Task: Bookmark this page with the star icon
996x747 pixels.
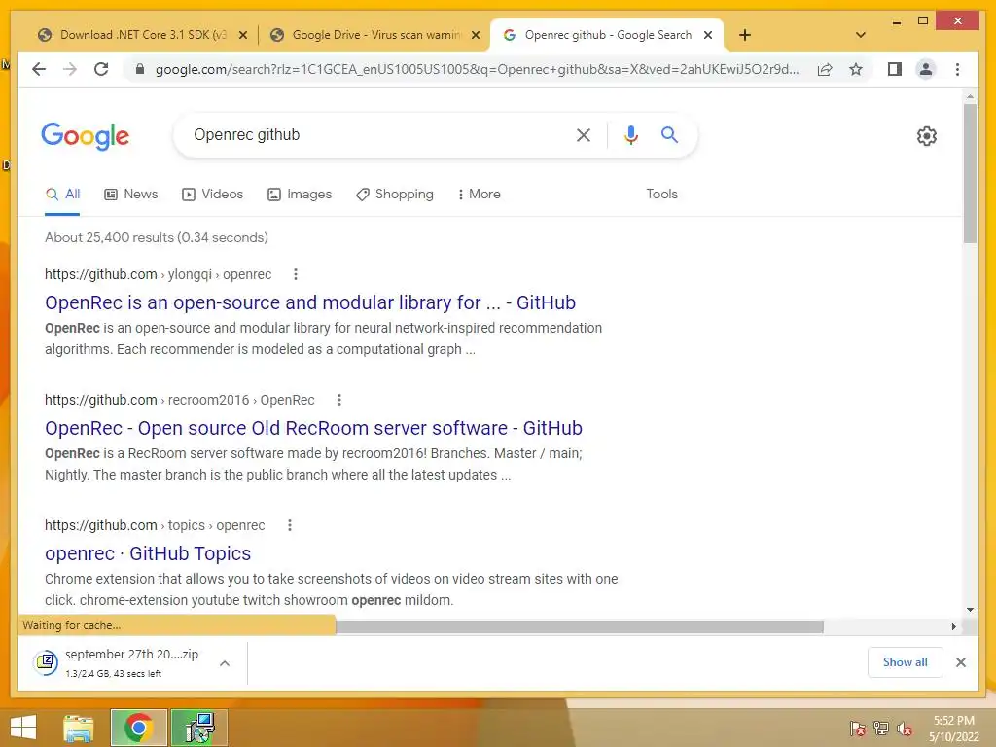Action: tap(856, 69)
